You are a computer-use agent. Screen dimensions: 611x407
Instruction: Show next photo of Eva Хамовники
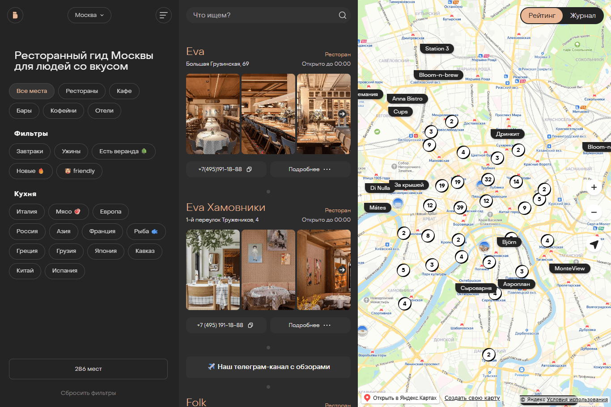point(342,270)
